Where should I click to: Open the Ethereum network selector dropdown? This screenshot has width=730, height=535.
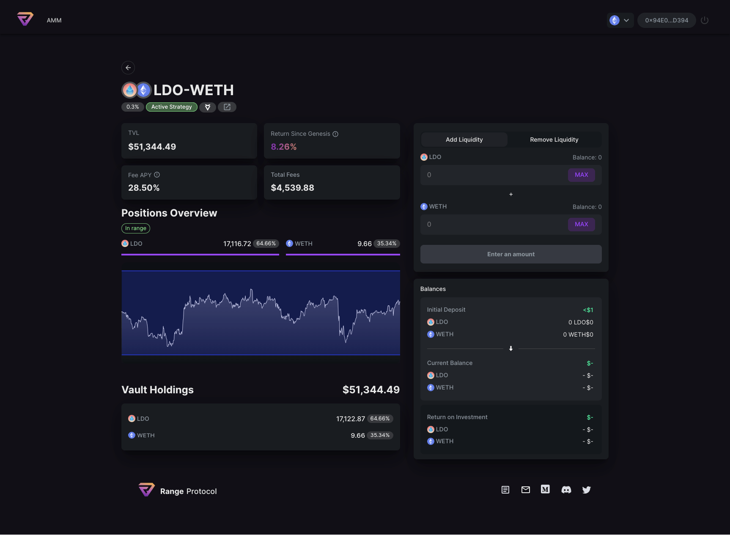[620, 20]
